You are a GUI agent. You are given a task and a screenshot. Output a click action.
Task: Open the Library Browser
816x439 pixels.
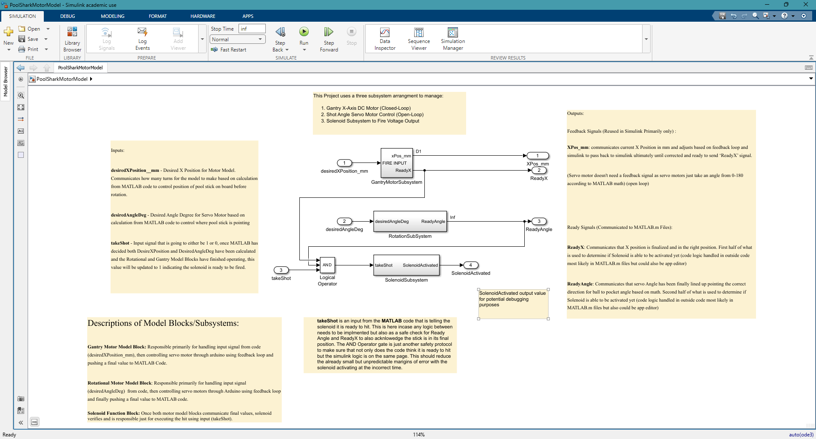click(72, 38)
